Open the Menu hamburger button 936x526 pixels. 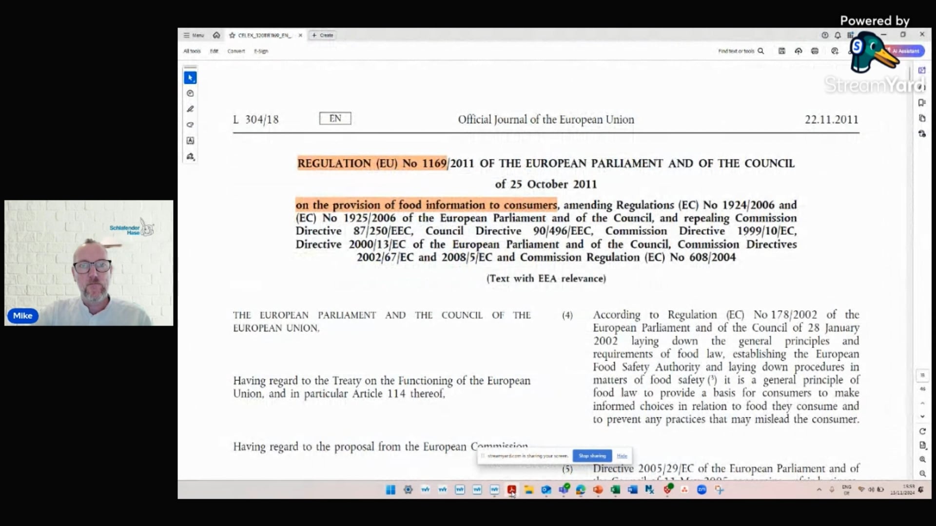194,35
